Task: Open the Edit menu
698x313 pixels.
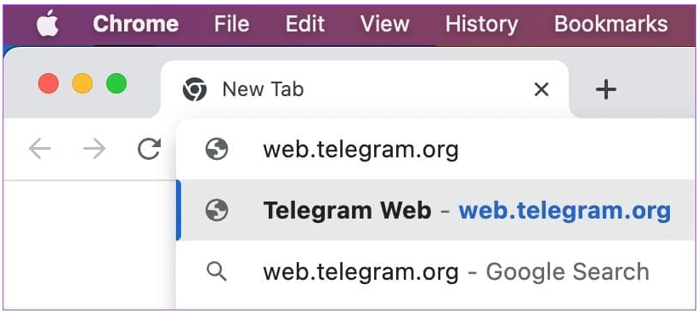Action: pyautogui.click(x=305, y=24)
